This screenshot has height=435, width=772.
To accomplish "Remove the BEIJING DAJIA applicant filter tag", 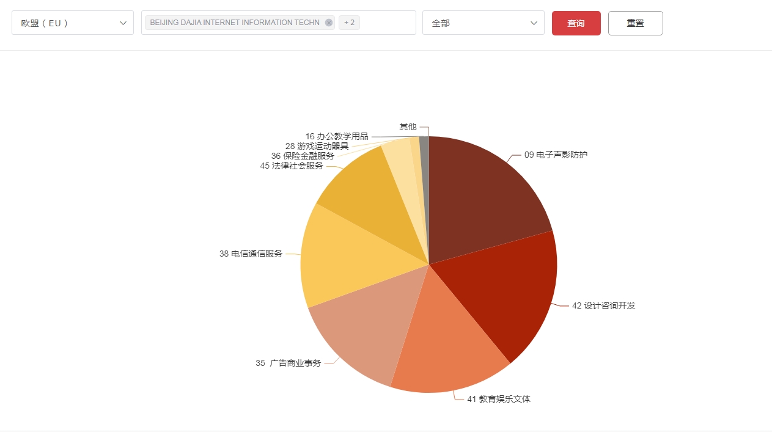I will tap(329, 22).
